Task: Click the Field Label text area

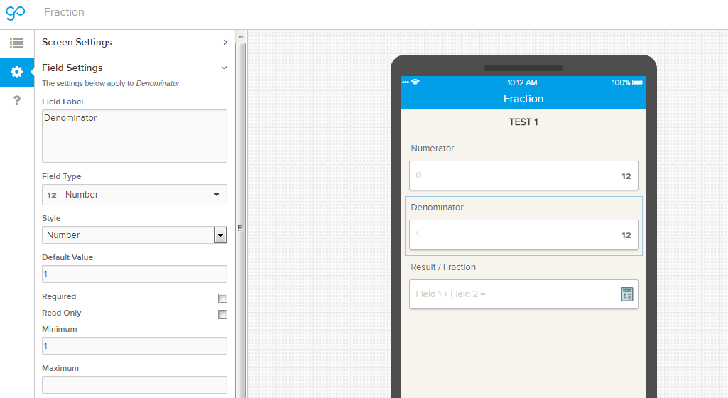Action: [134, 136]
